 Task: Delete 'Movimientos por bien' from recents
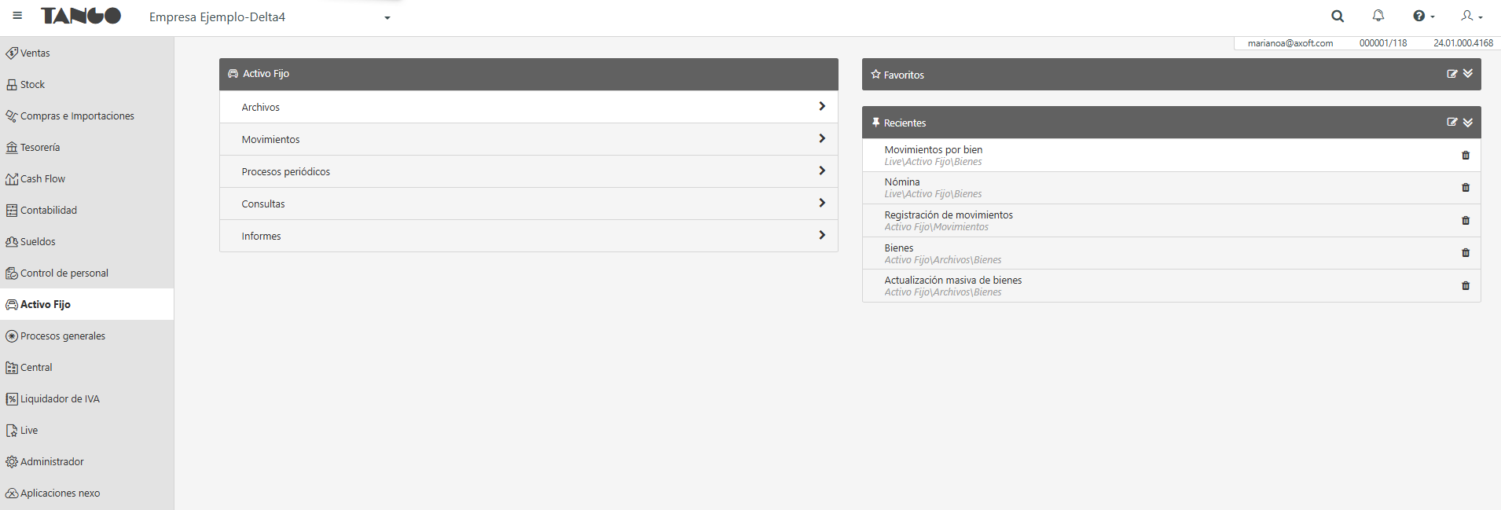click(x=1466, y=156)
